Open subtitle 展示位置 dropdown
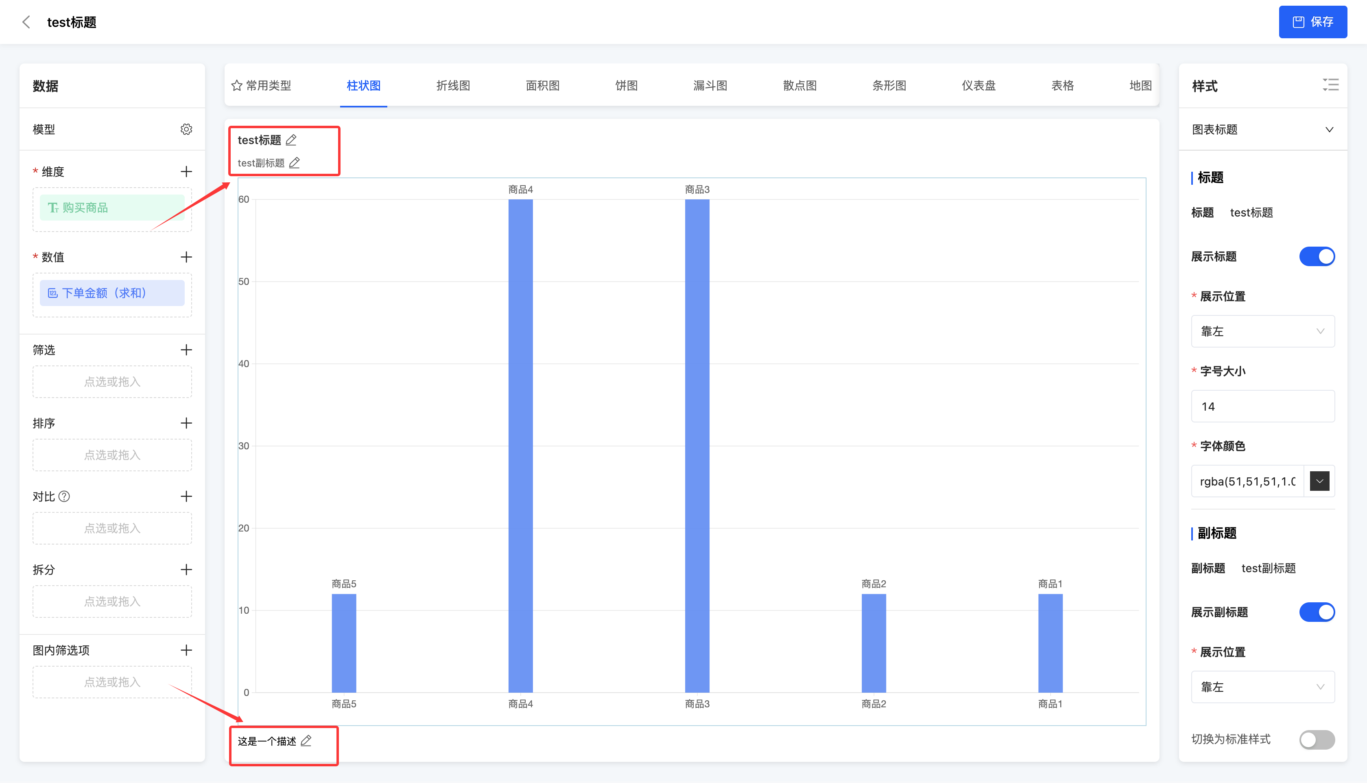 [1262, 687]
